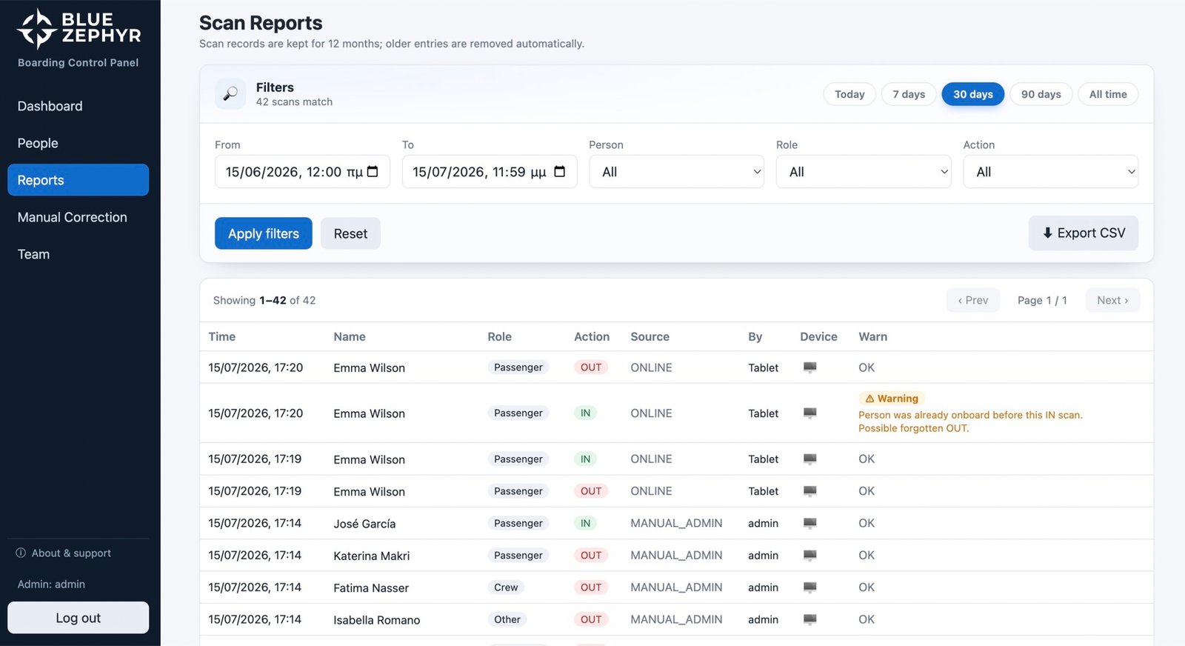Screen dimensions: 1185x646
Task: Click the About & support info icon
Action: [21, 553]
